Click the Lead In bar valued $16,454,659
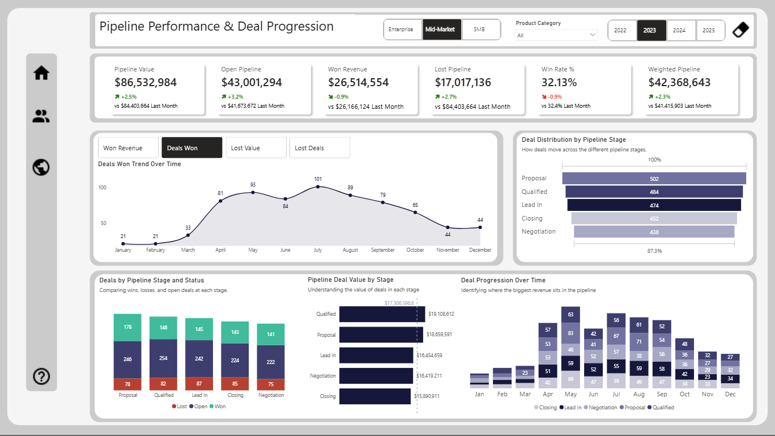The image size is (775, 436). click(x=376, y=355)
